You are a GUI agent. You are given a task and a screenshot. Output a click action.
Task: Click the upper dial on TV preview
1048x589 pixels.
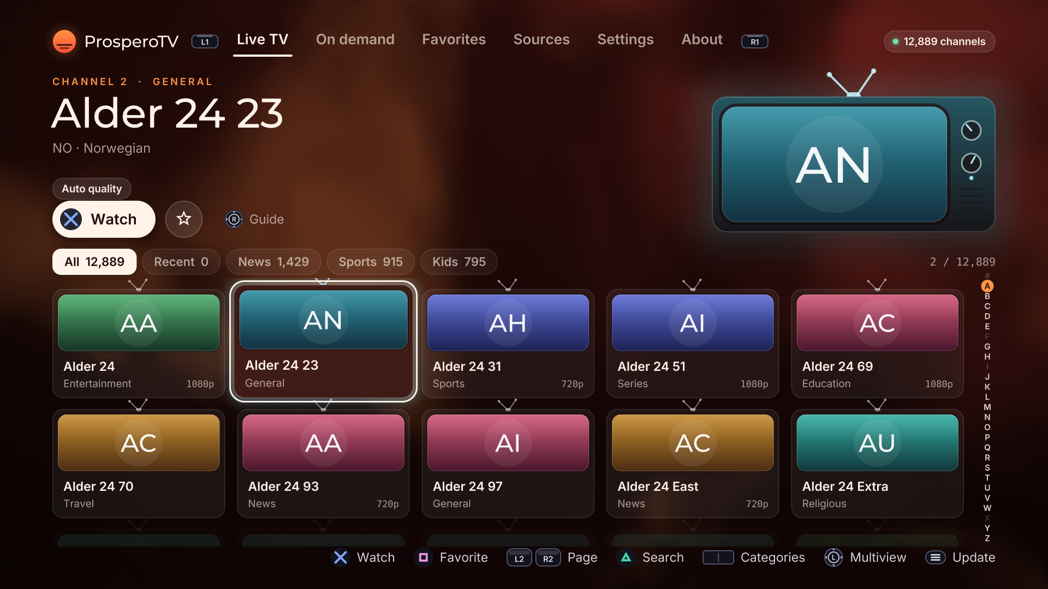tap(971, 130)
